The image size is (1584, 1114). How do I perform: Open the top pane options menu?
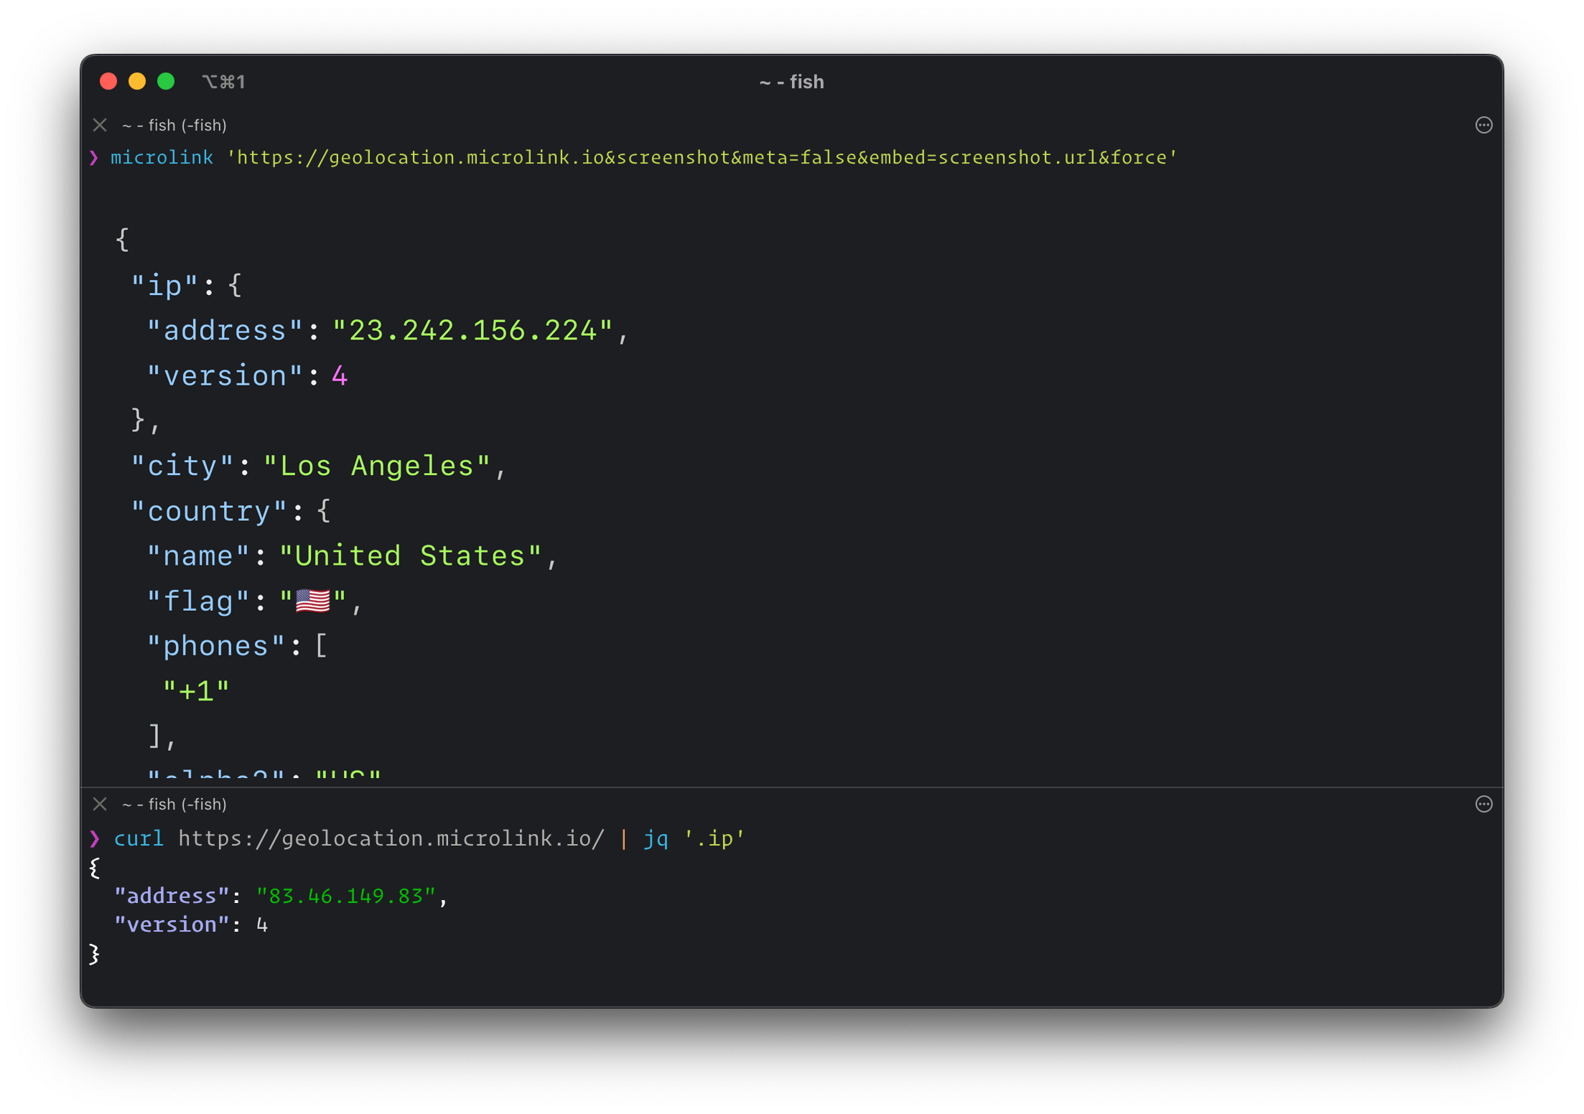tap(1483, 125)
